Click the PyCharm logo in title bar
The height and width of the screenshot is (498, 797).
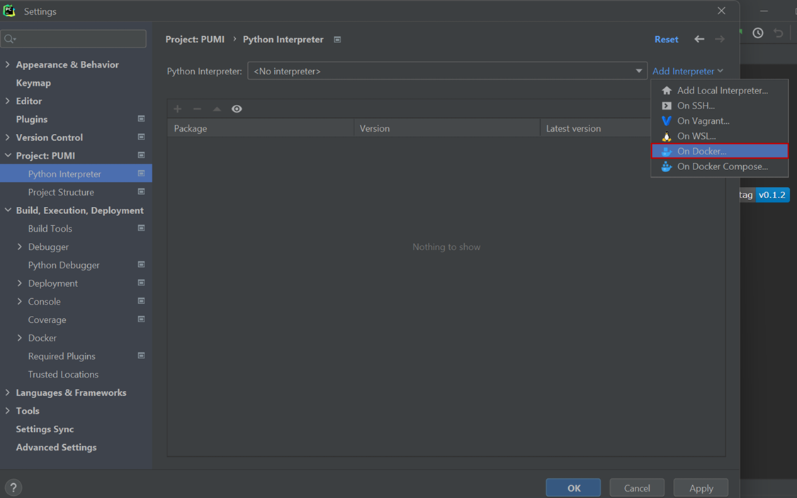(9, 11)
